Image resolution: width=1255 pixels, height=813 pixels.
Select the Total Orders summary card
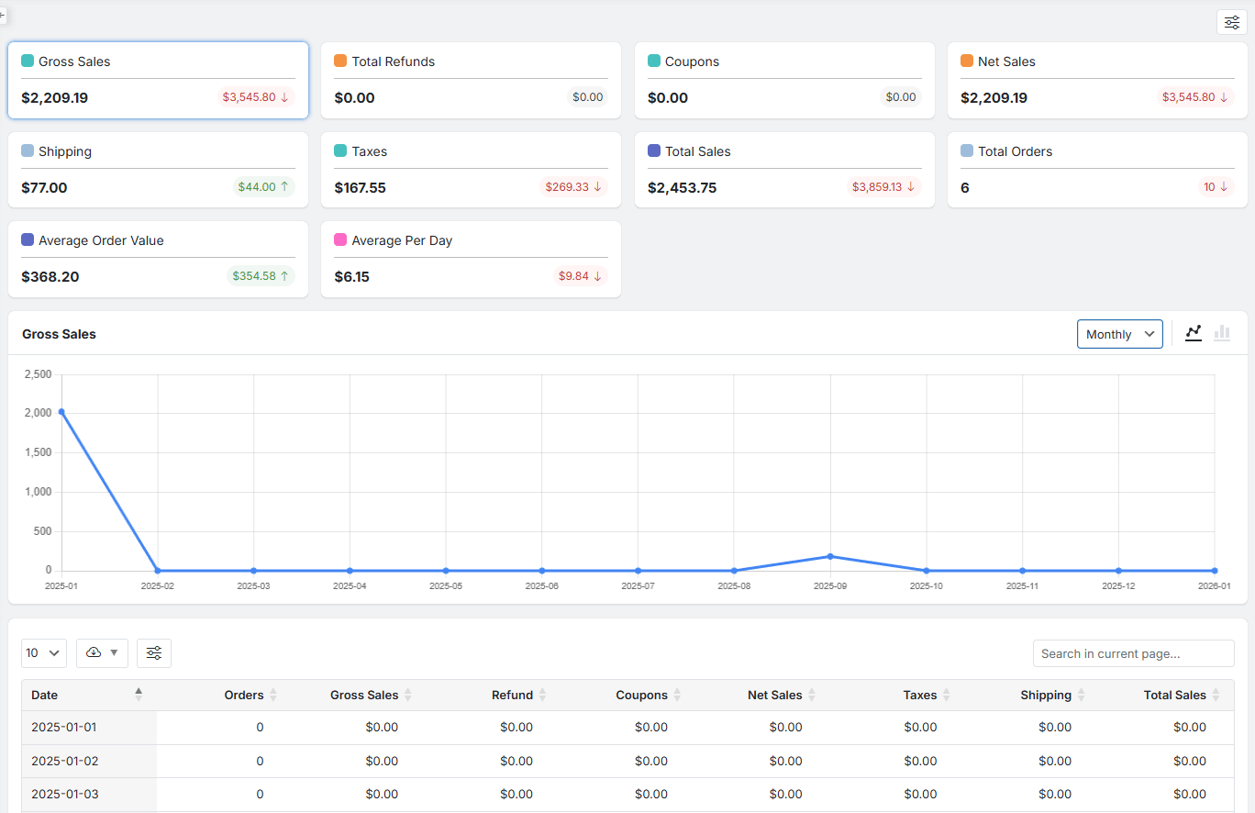pyautogui.click(x=1096, y=170)
